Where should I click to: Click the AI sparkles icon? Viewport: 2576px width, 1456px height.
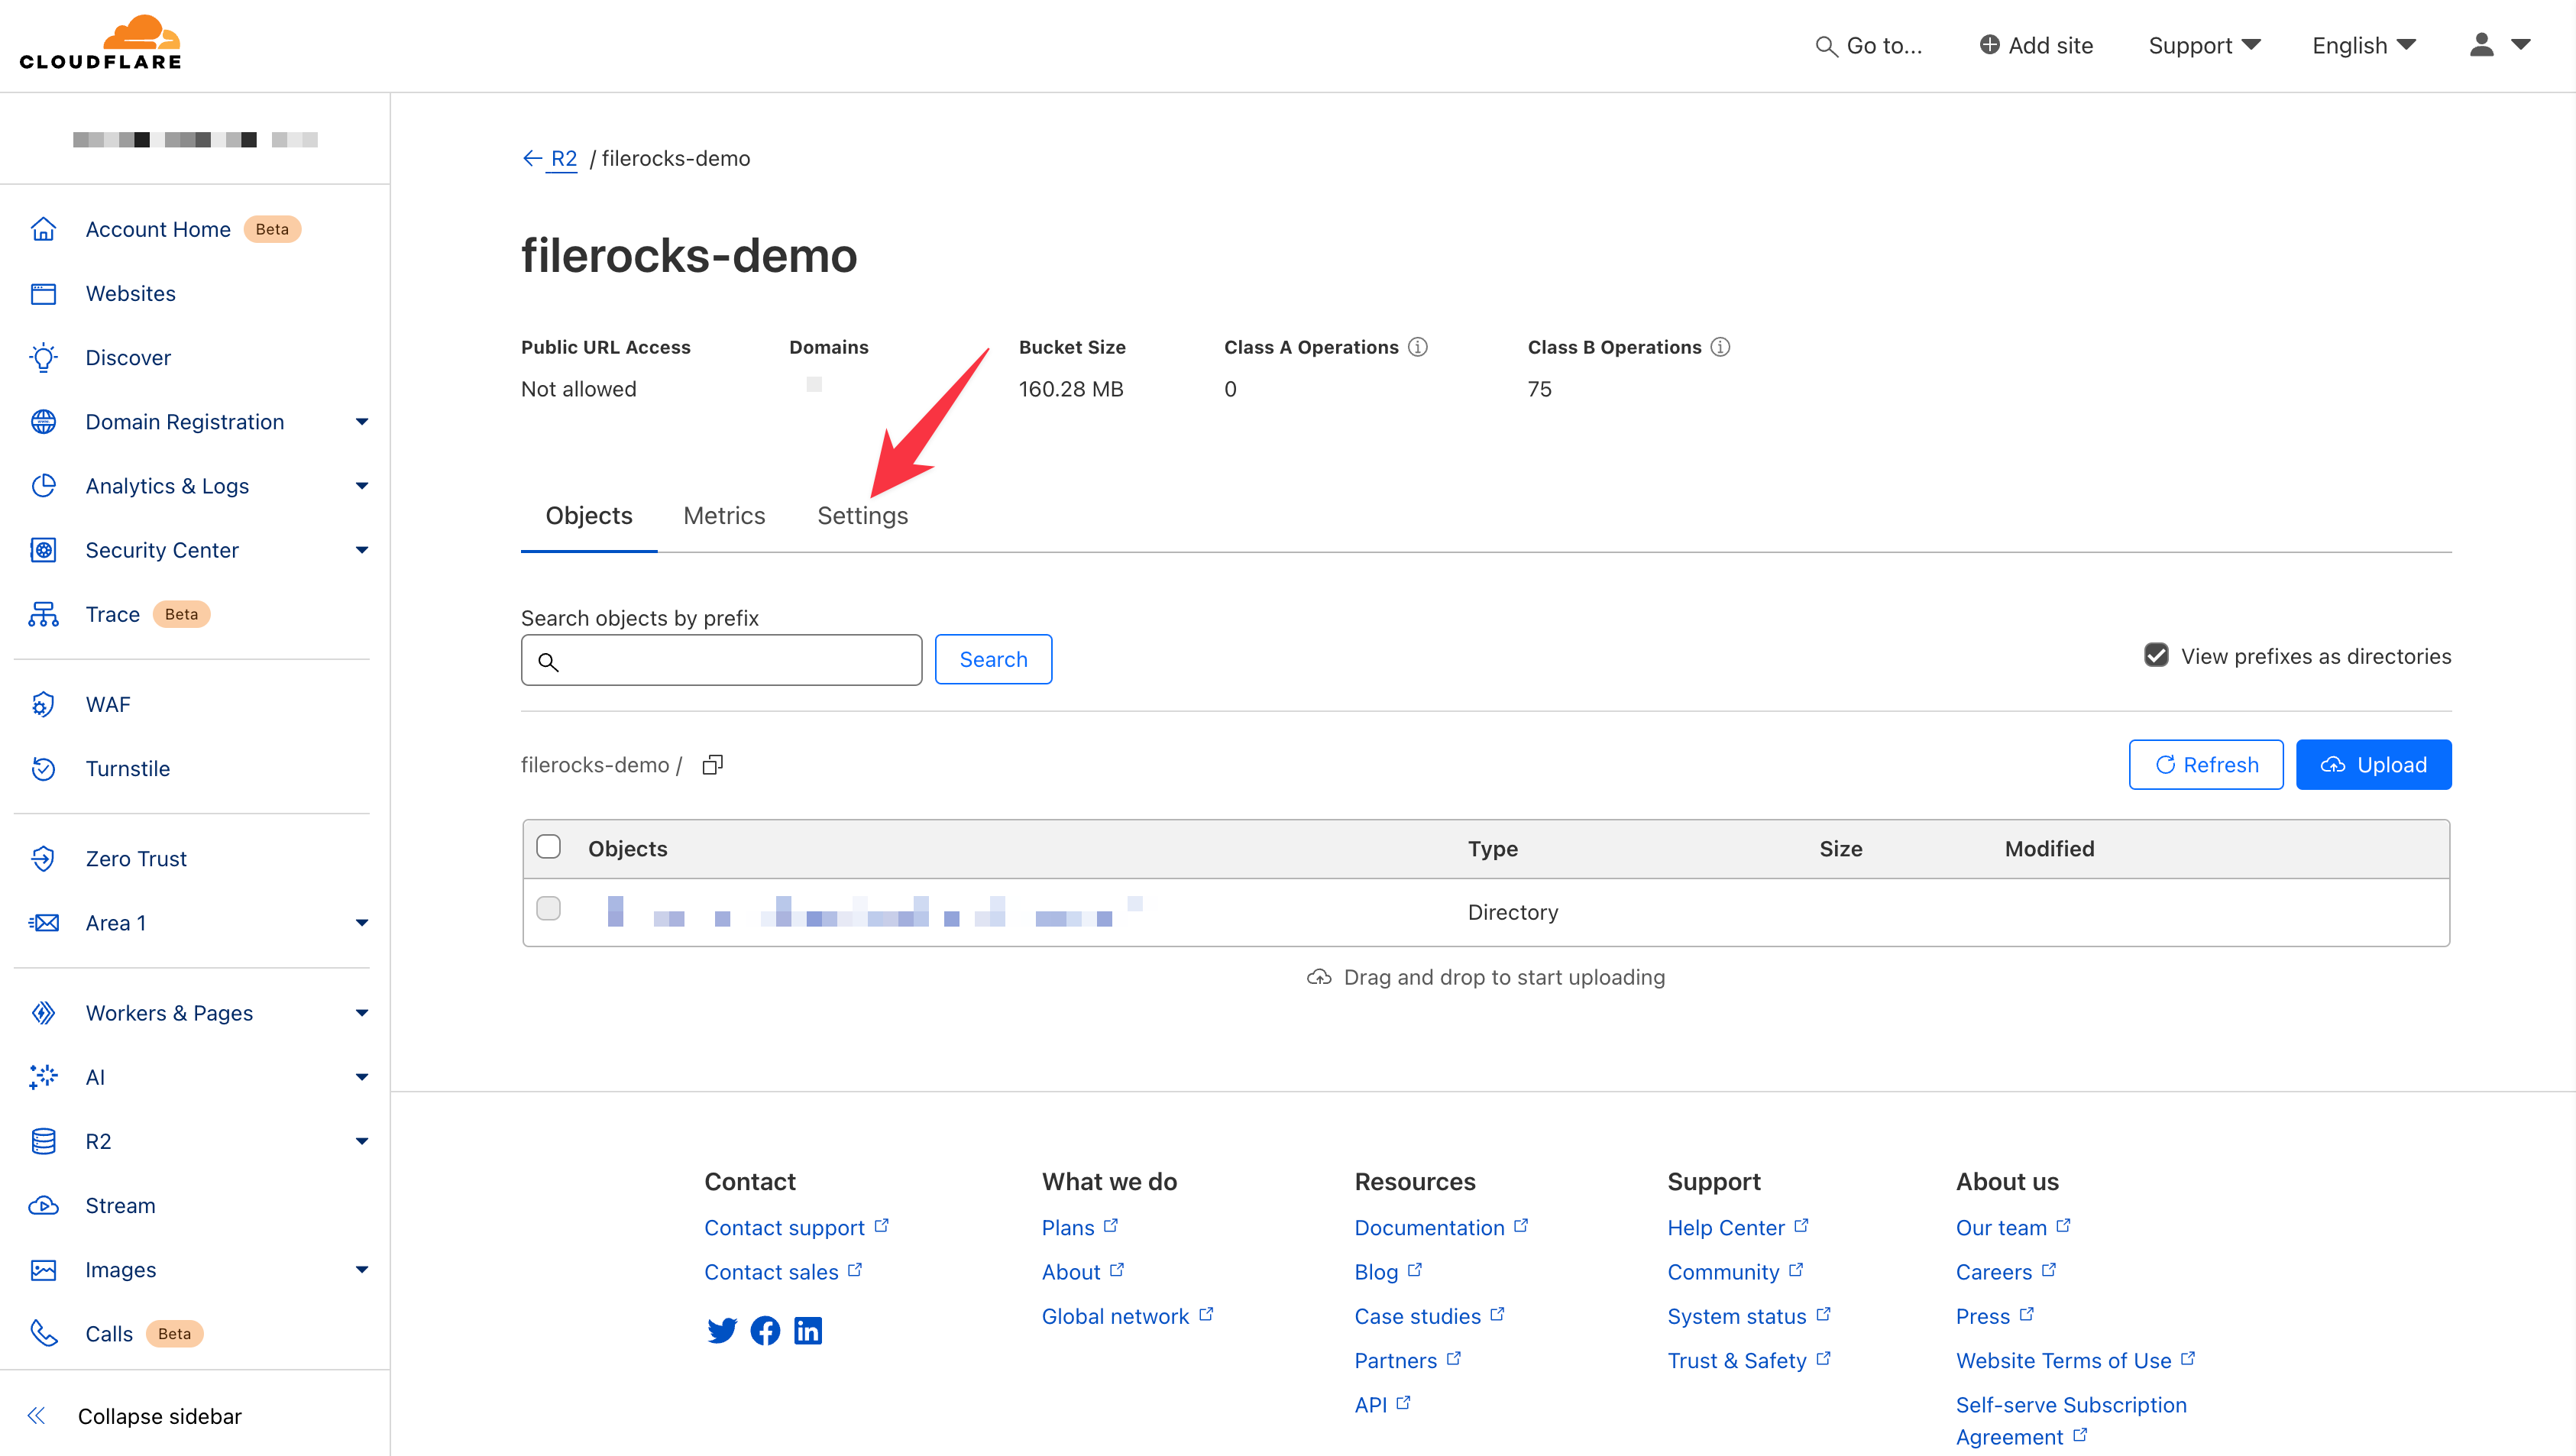43,1076
